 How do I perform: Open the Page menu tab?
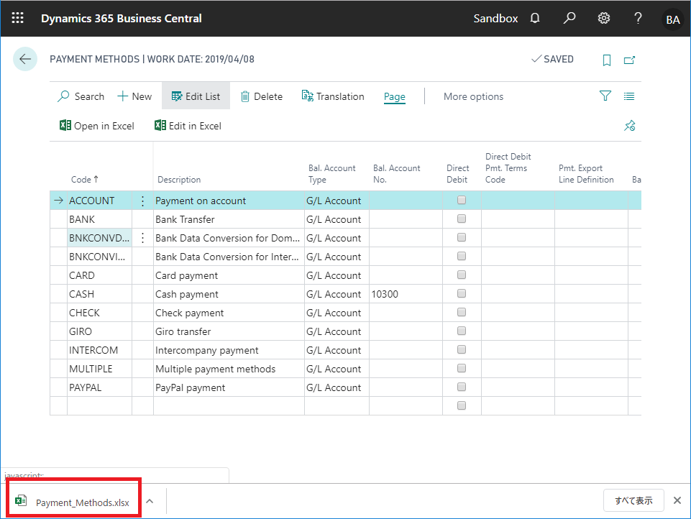[x=395, y=96]
